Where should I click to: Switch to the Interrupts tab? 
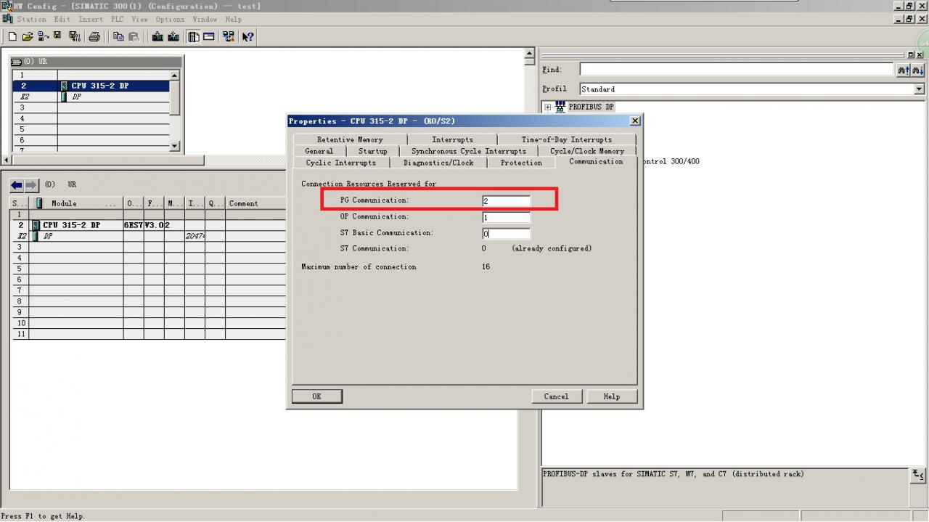[452, 139]
